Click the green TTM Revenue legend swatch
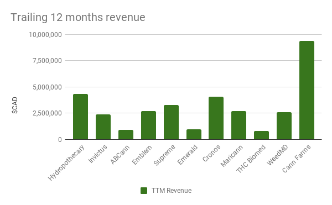The image size is (332, 205). tap(144, 191)
